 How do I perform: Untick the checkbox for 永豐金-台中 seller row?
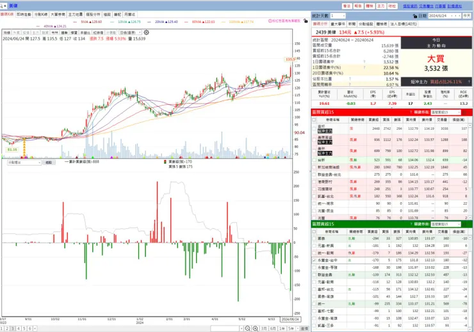pos(314,260)
